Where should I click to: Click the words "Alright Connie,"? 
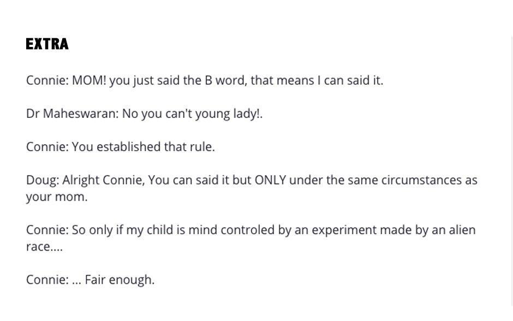click(x=103, y=181)
